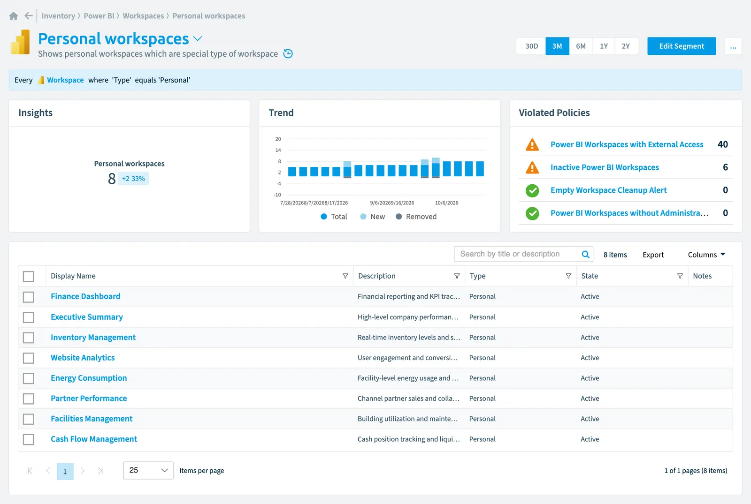Jump to the last page arrow
This screenshot has height=504, width=751.
click(100, 471)
